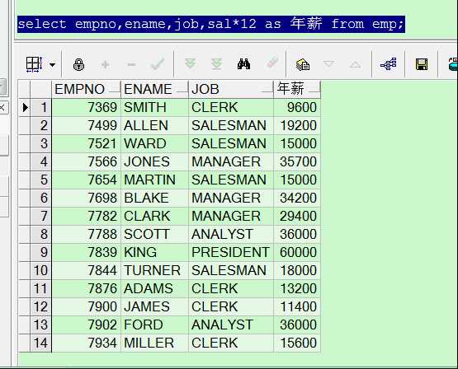
Task: Click the cell SCOTT
Action: coord(154,234)
